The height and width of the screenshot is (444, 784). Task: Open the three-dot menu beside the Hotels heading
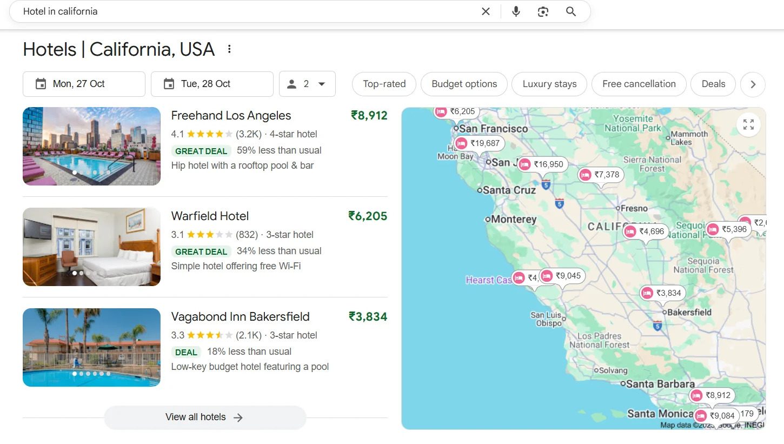tap(229, 49)
